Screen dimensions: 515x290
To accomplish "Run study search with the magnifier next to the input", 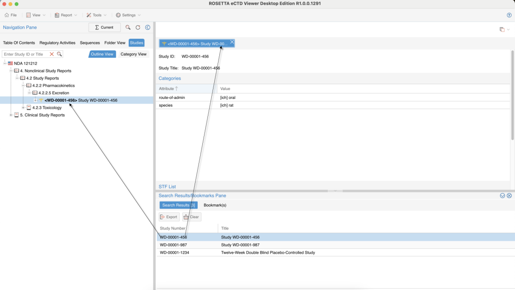I will coord(60,54).
